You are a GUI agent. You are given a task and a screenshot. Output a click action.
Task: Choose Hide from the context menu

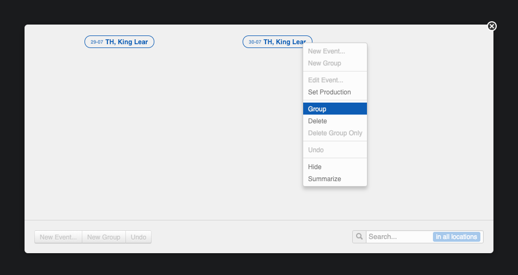[x=315, y=167]
